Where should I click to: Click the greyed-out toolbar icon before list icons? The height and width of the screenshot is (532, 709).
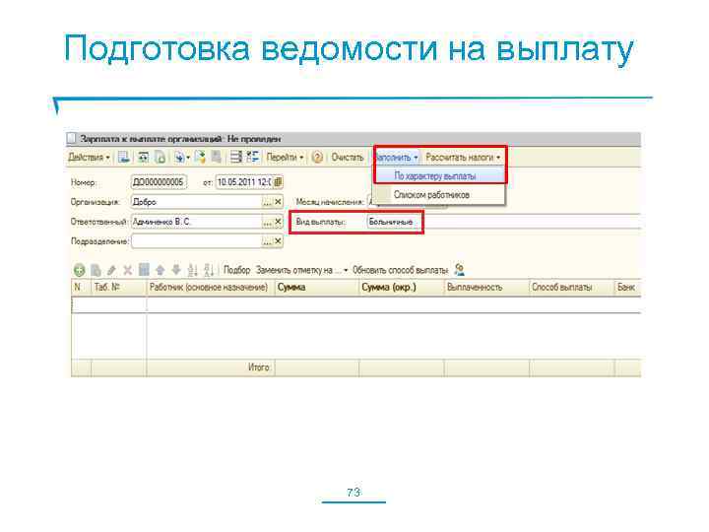pos(217,157)
